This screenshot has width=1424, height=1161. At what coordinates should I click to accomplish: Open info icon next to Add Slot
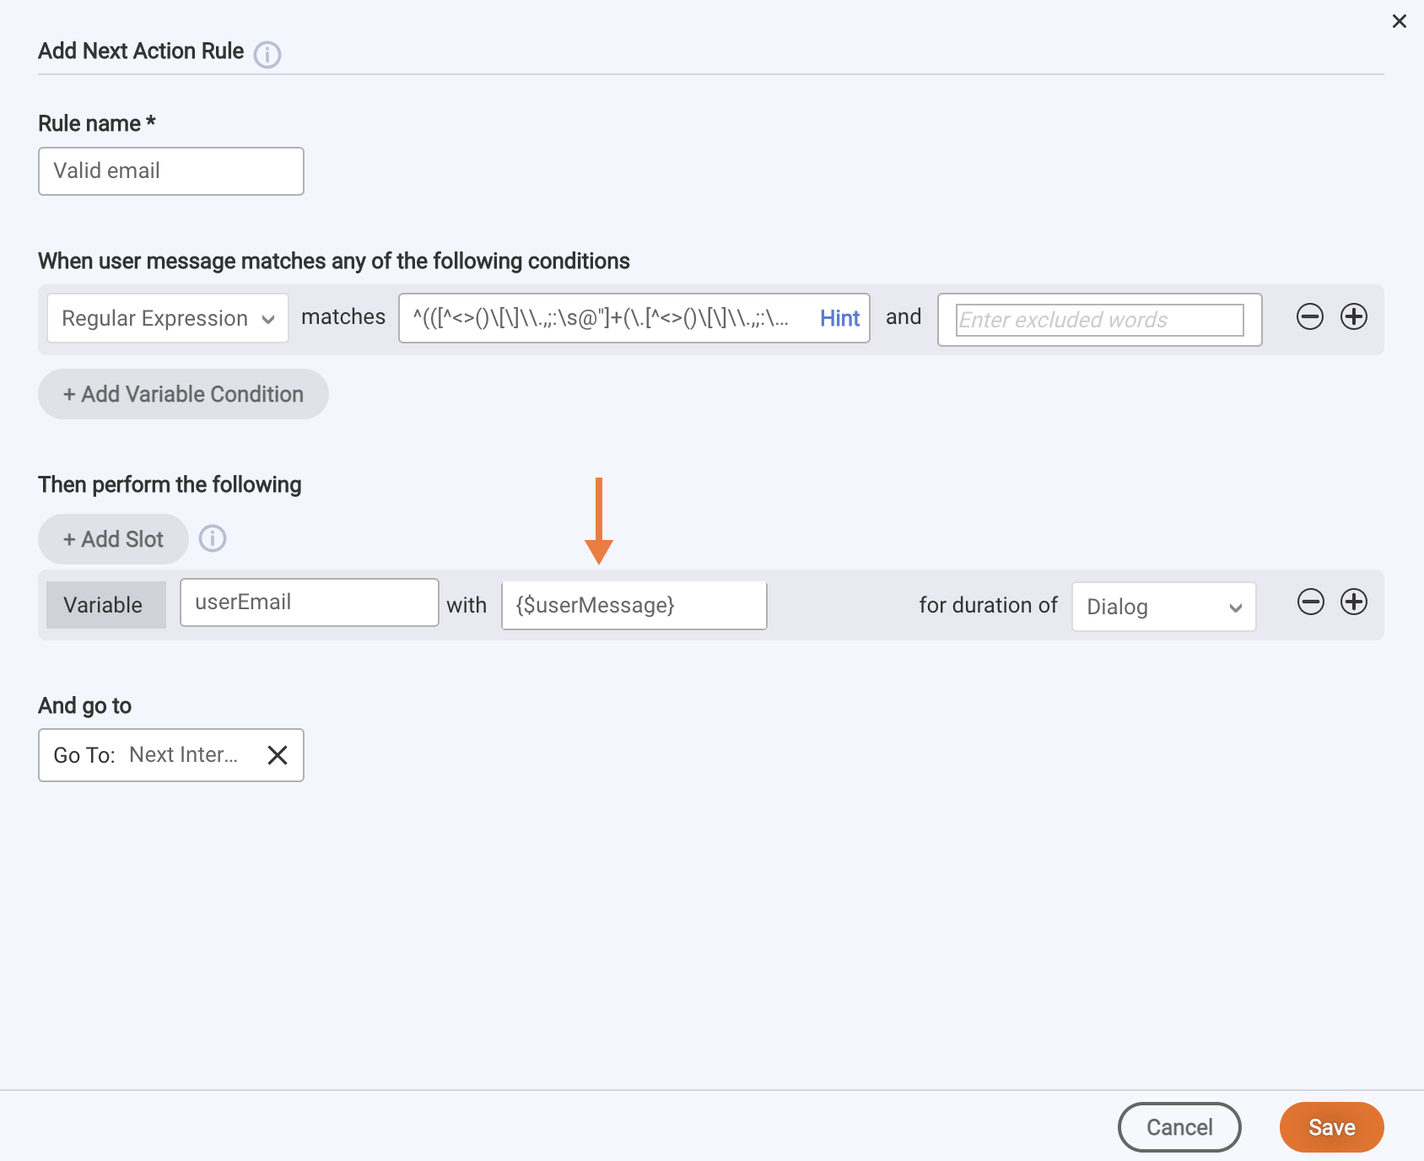tap(213, 538)
